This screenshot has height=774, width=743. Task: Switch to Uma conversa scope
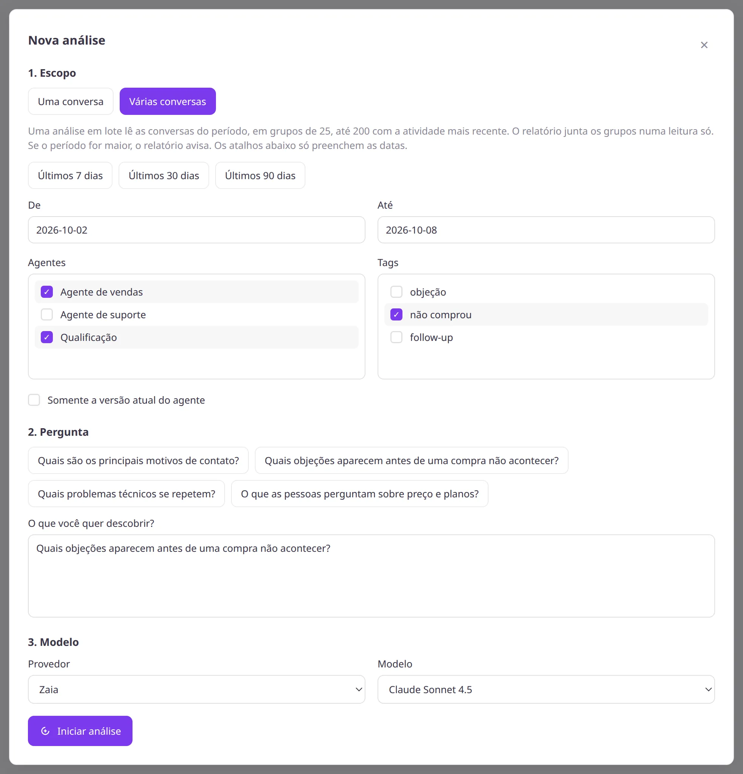tap(71, 102)
